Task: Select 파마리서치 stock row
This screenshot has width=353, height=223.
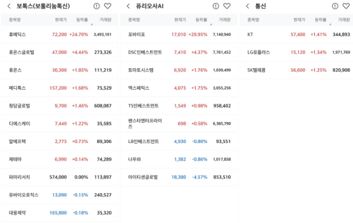Action: tap(59, 177)
